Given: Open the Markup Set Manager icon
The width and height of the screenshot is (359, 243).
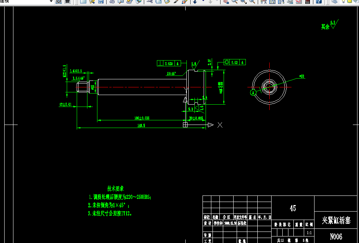Looking at the screenshot, I should [298, 2].
